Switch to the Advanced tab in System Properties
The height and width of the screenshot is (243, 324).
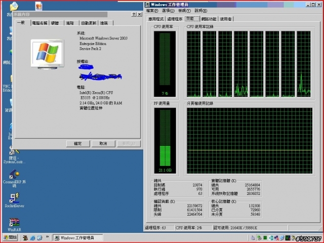pos(71,23)
